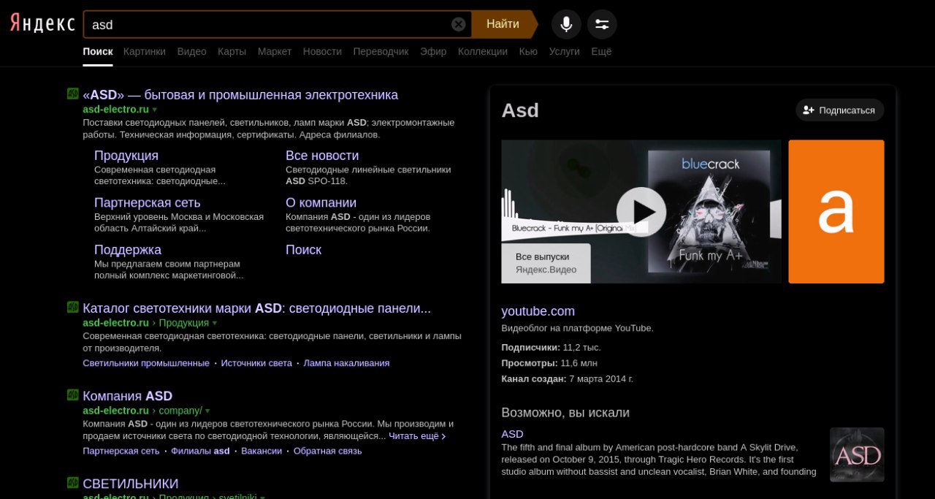Open Все новости sitelink
Image resolution: width=935 pixels, height=499 pixels.
click(322, 156)
